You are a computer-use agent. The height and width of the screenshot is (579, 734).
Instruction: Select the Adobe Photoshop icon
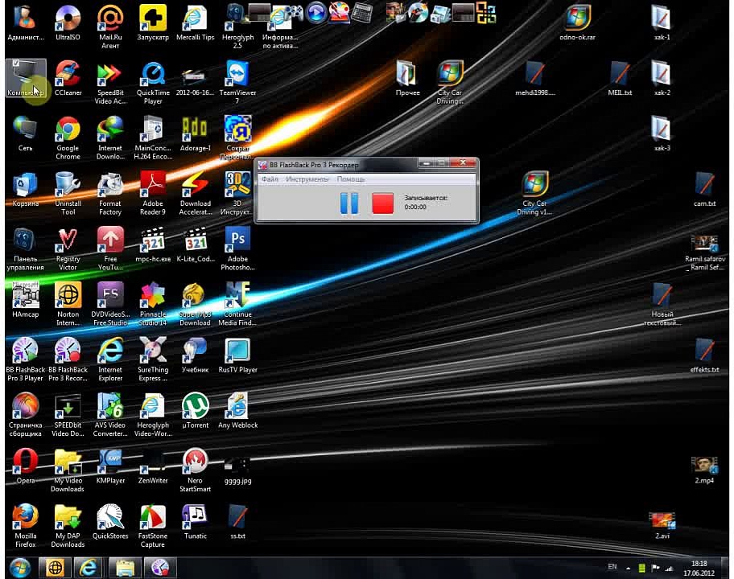click(237, 249)
